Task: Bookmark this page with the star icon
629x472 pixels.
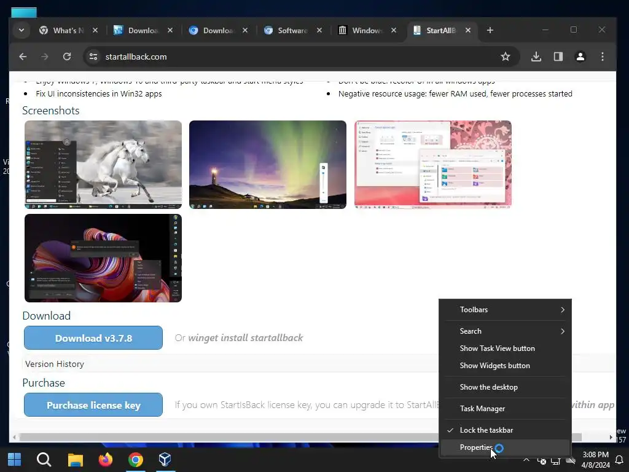Action: coord(506,57)
